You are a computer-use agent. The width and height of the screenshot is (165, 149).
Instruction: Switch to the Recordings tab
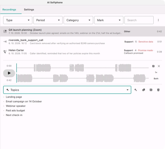(x=9, y=9)
